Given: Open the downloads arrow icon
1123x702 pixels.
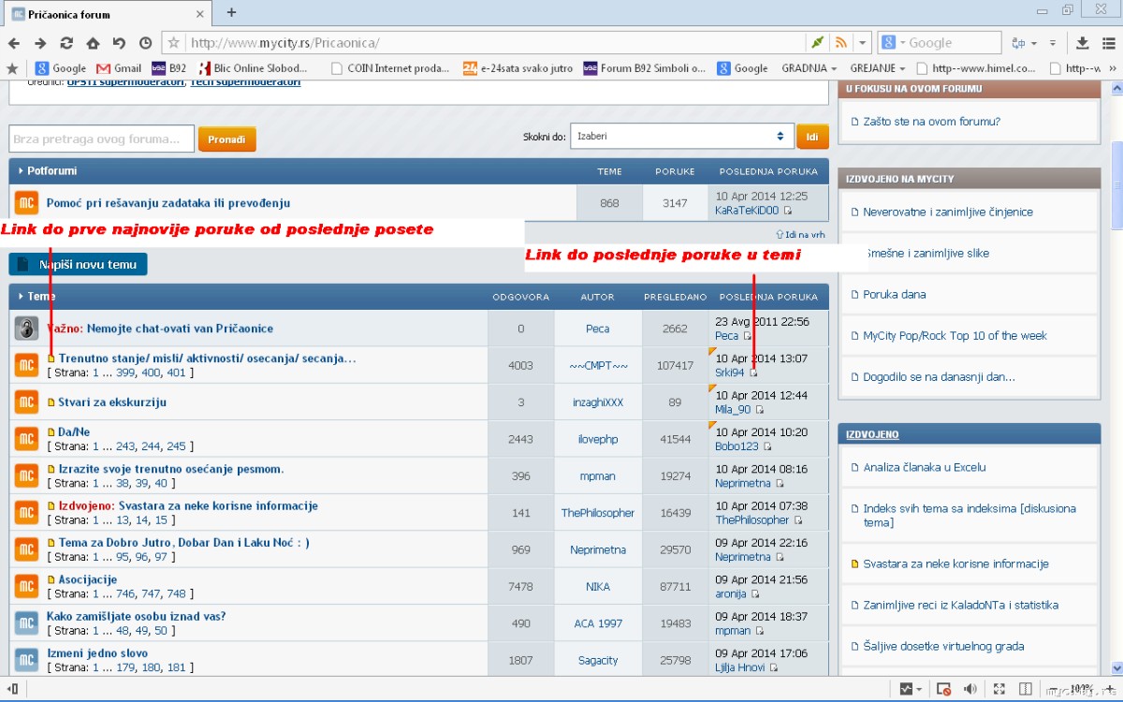Looking at the screenshot, I should click(x=1083, y=43).
